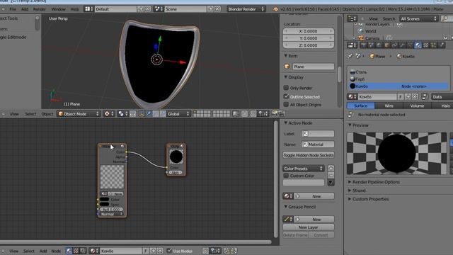Switch material type to Volume
Screen dimensions: 453x255
click(x=417, y=106)
